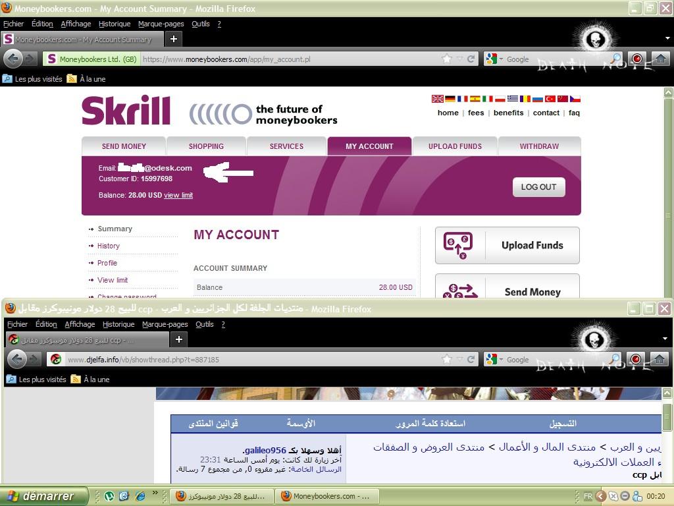This screenshot has width=674, height=506.
Task: Click back arrow in Moneybookers window
Action: [13, 59]
